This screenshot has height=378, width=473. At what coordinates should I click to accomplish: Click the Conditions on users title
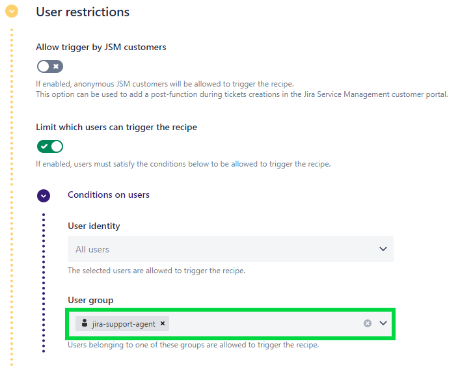(x=109, y=195)
